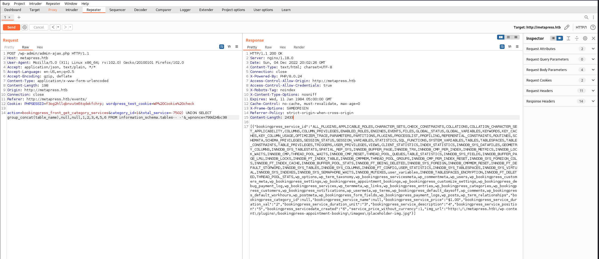599x259 pixels.
Task: Switch to the Dashboard tab
Action: click(x=13, y=10)
